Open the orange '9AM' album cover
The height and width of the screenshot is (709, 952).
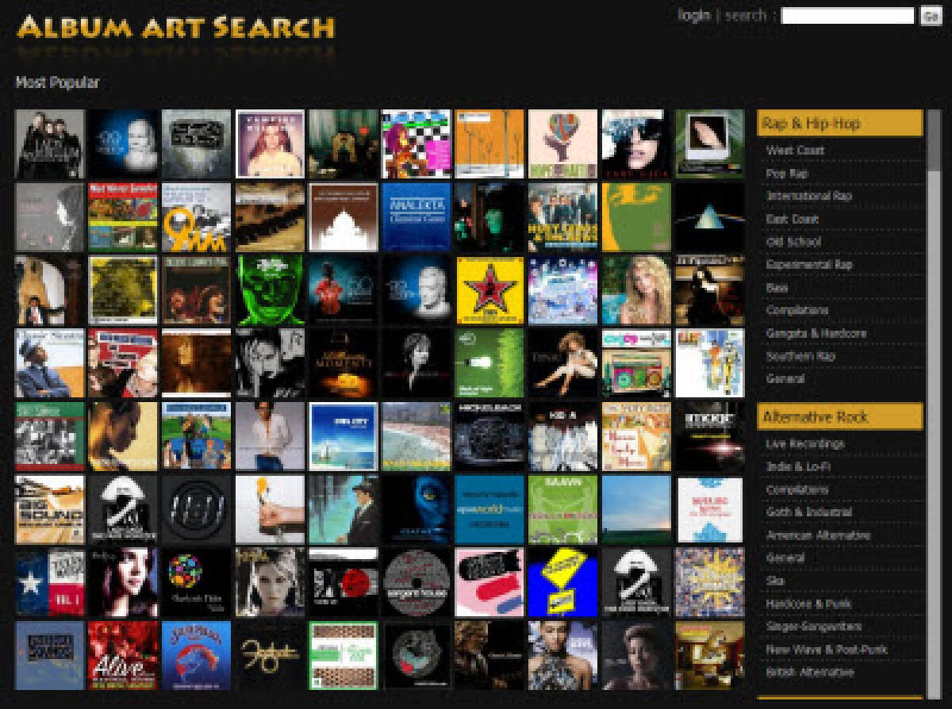click(197, 217)
